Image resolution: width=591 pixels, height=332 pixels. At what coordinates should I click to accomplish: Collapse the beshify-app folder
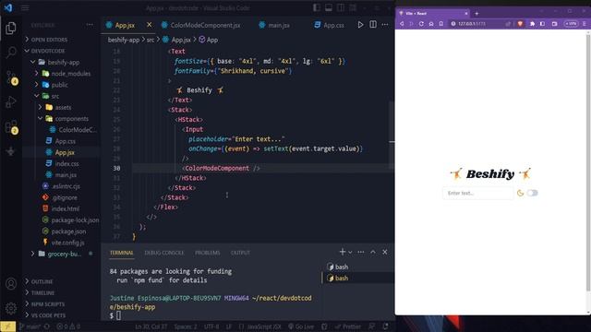64,62
